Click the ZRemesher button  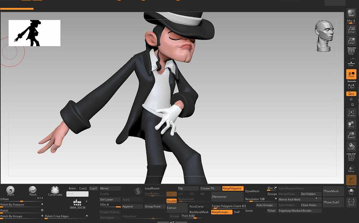[227, 197]
